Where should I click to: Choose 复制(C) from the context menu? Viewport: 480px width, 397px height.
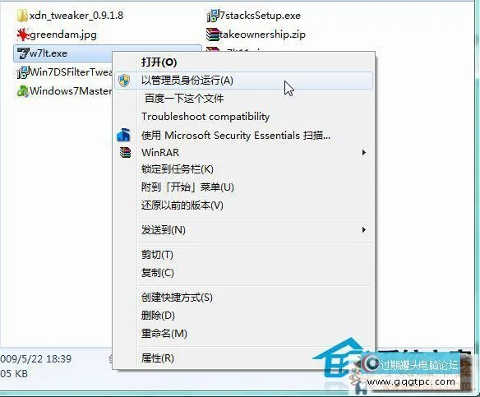pos(157,272)
